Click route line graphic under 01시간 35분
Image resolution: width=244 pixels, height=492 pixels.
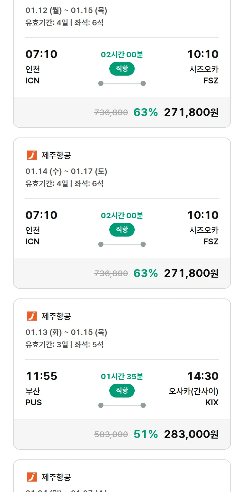point(122,405)
